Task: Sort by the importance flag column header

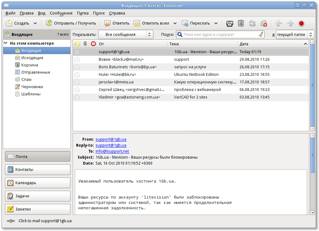Action: pyautogui.click(x=93, y=44)
